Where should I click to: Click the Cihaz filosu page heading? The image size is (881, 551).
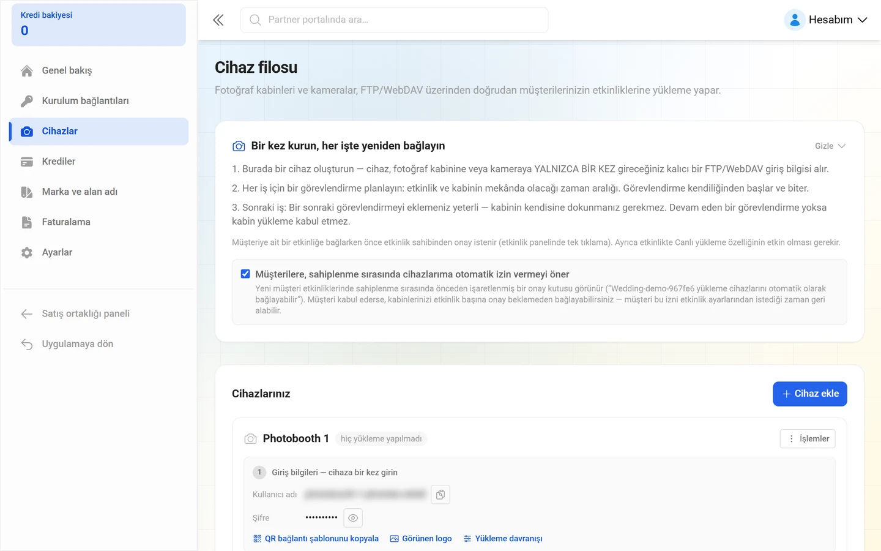click(x=256, y=67)
